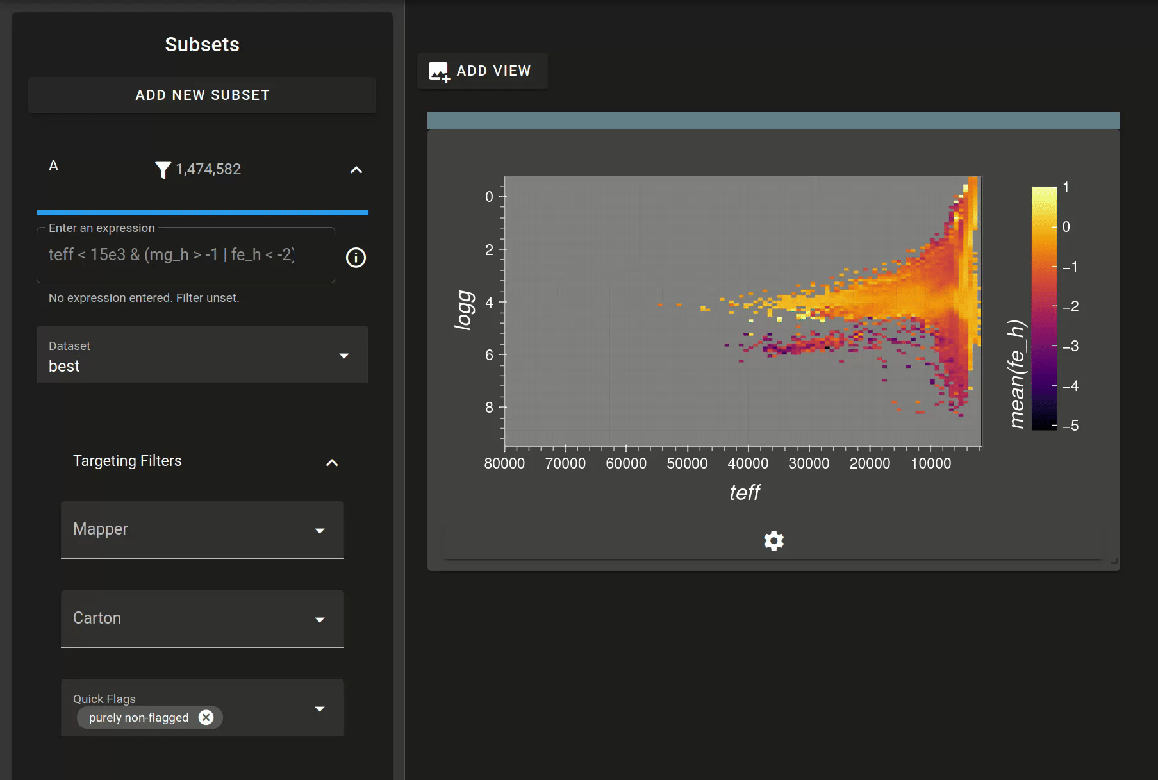Open the Mapper dropdown
This screenshot has width=1158, height=780.
(202, 530)
